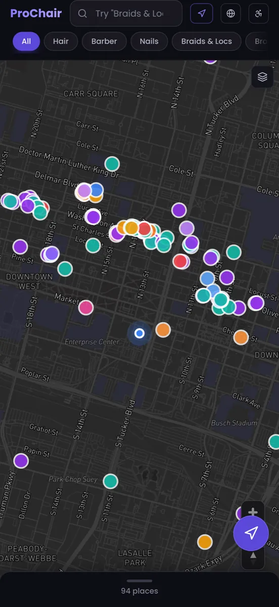The height and width of the screenshot is (607, 279).
Task: Tap the DOWNTOWN WEST label
Action: [x=29, y=281]
